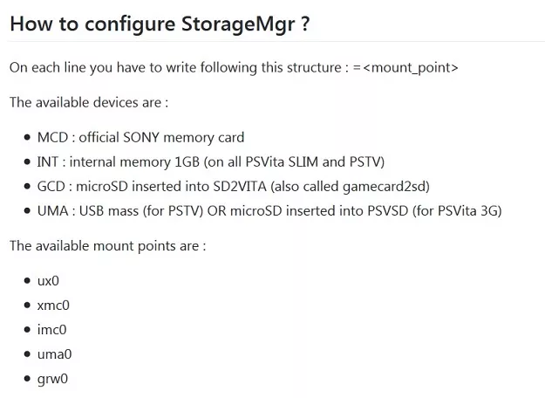Click the "PSVita SLIM and PSTV" text

point(313,161)
